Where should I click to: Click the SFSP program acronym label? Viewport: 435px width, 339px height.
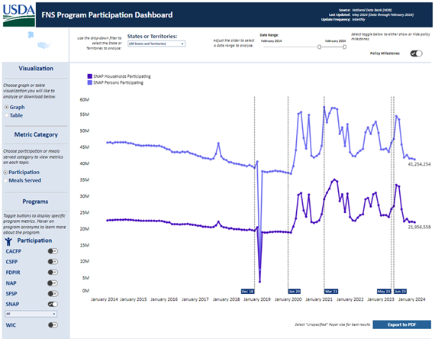tap(11, 294)
